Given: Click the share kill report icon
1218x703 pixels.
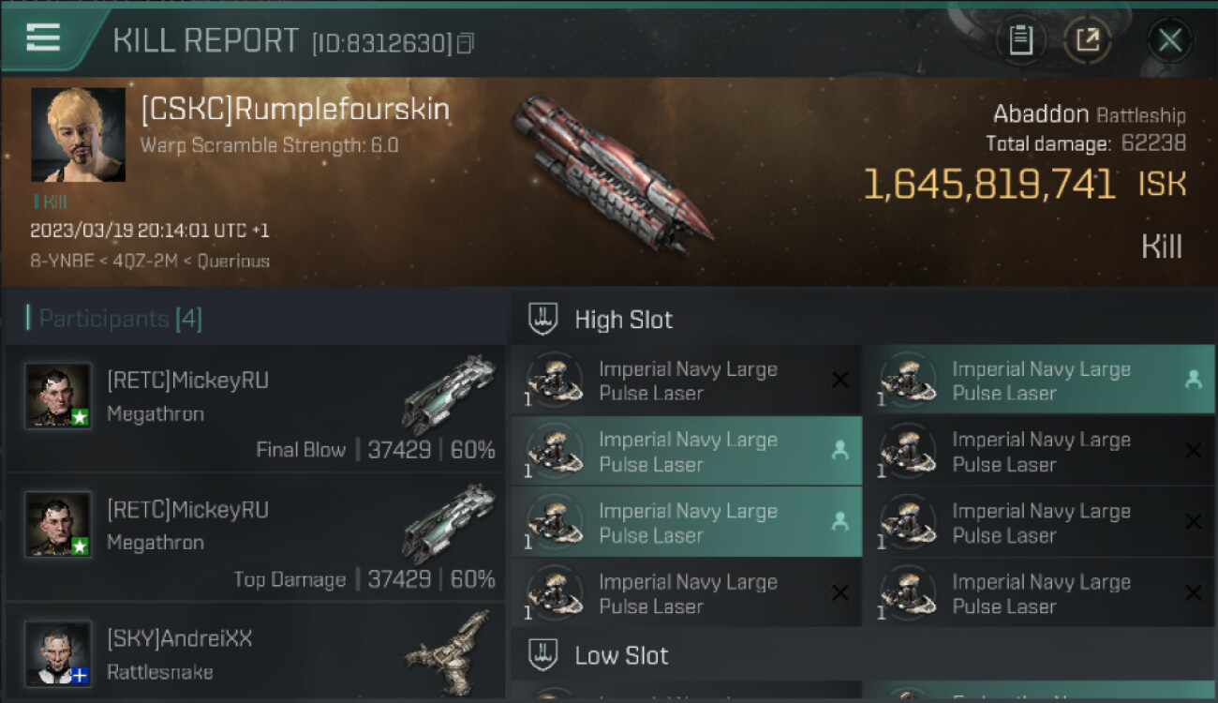Looking at the screenshot, I should click(x=1088, y=40).
